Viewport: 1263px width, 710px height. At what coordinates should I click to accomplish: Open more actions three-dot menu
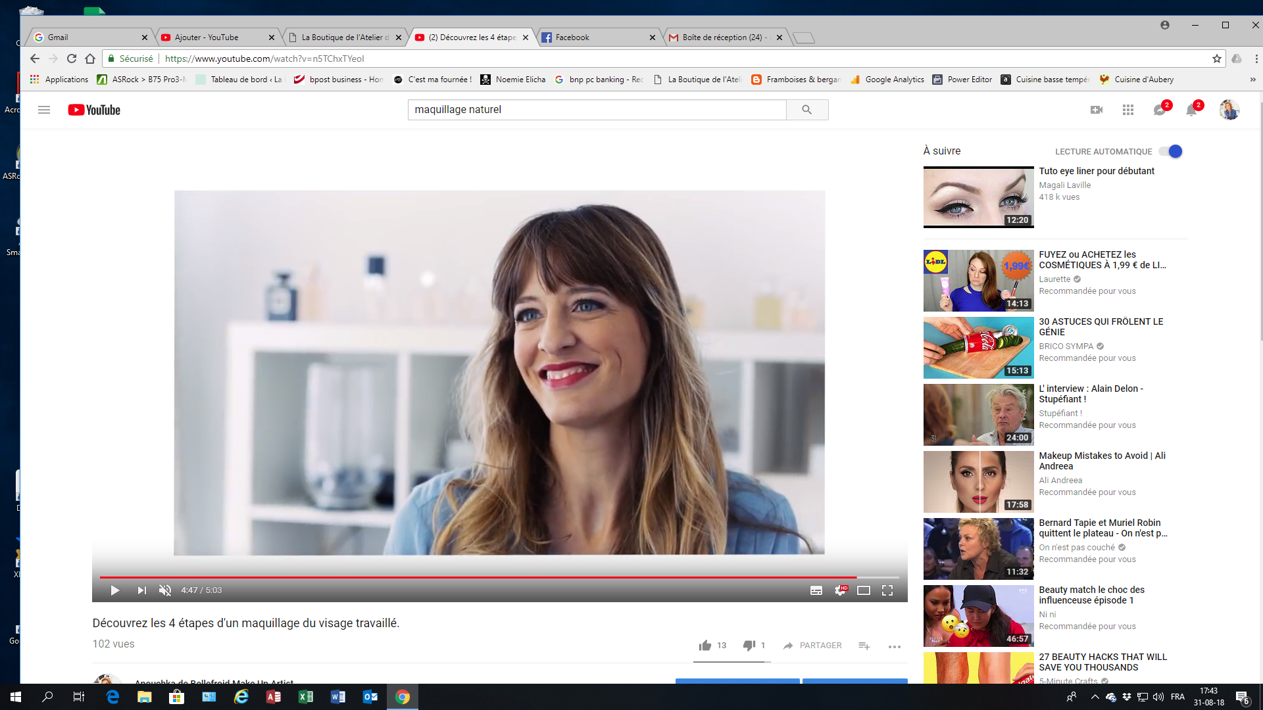pyautogui.click(x=894, y=646)
